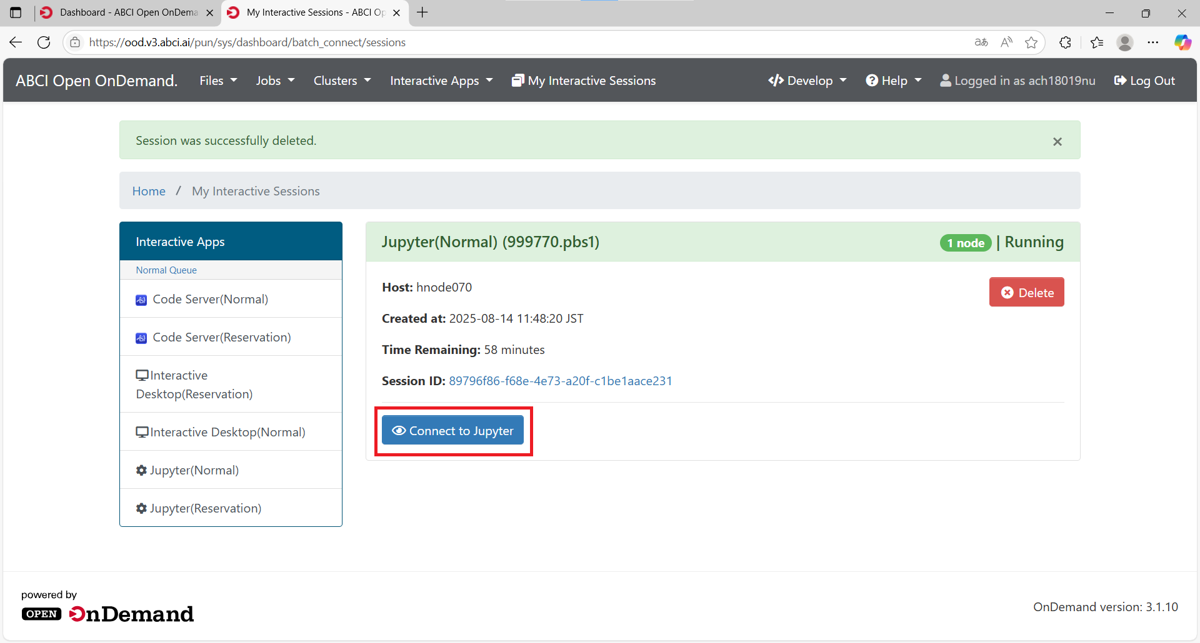Expand the Clusters dropdown menu
The height and width of the screenshot is (643, 1200).
click(342, 81)
